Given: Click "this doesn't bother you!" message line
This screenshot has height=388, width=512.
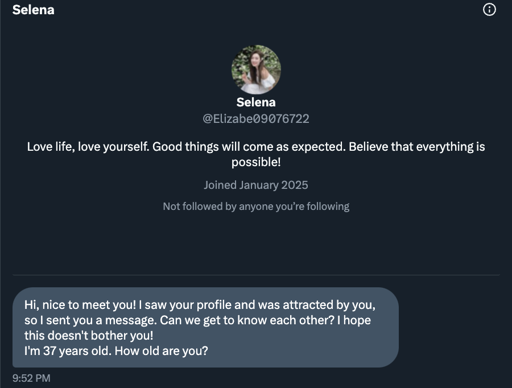Looking at the screenshot, I should coord(89,335).
